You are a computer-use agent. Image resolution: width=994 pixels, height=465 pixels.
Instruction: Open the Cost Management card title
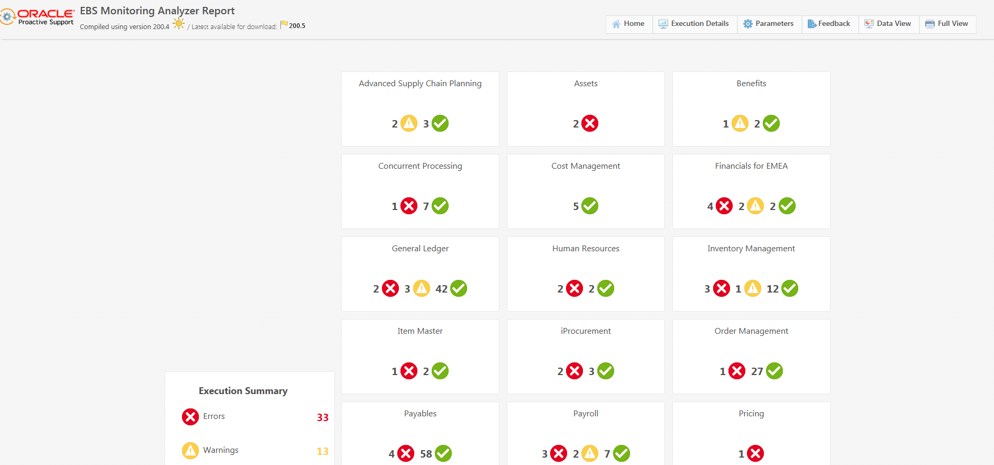coord(586,166)
